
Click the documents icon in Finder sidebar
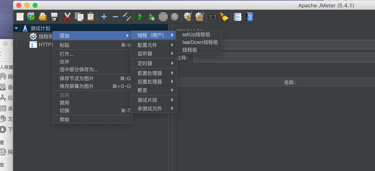[x=3, y=118]
